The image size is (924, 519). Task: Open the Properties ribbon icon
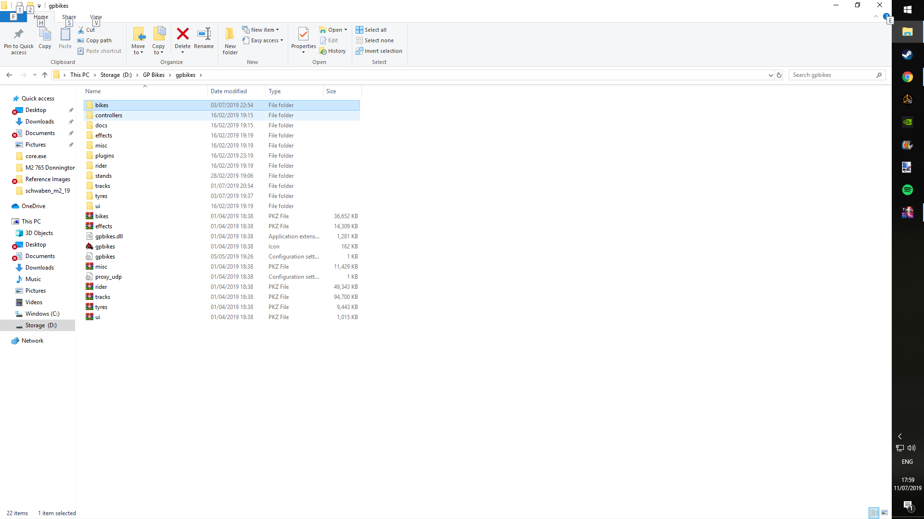pyautogui.click(x=303, y=35)
